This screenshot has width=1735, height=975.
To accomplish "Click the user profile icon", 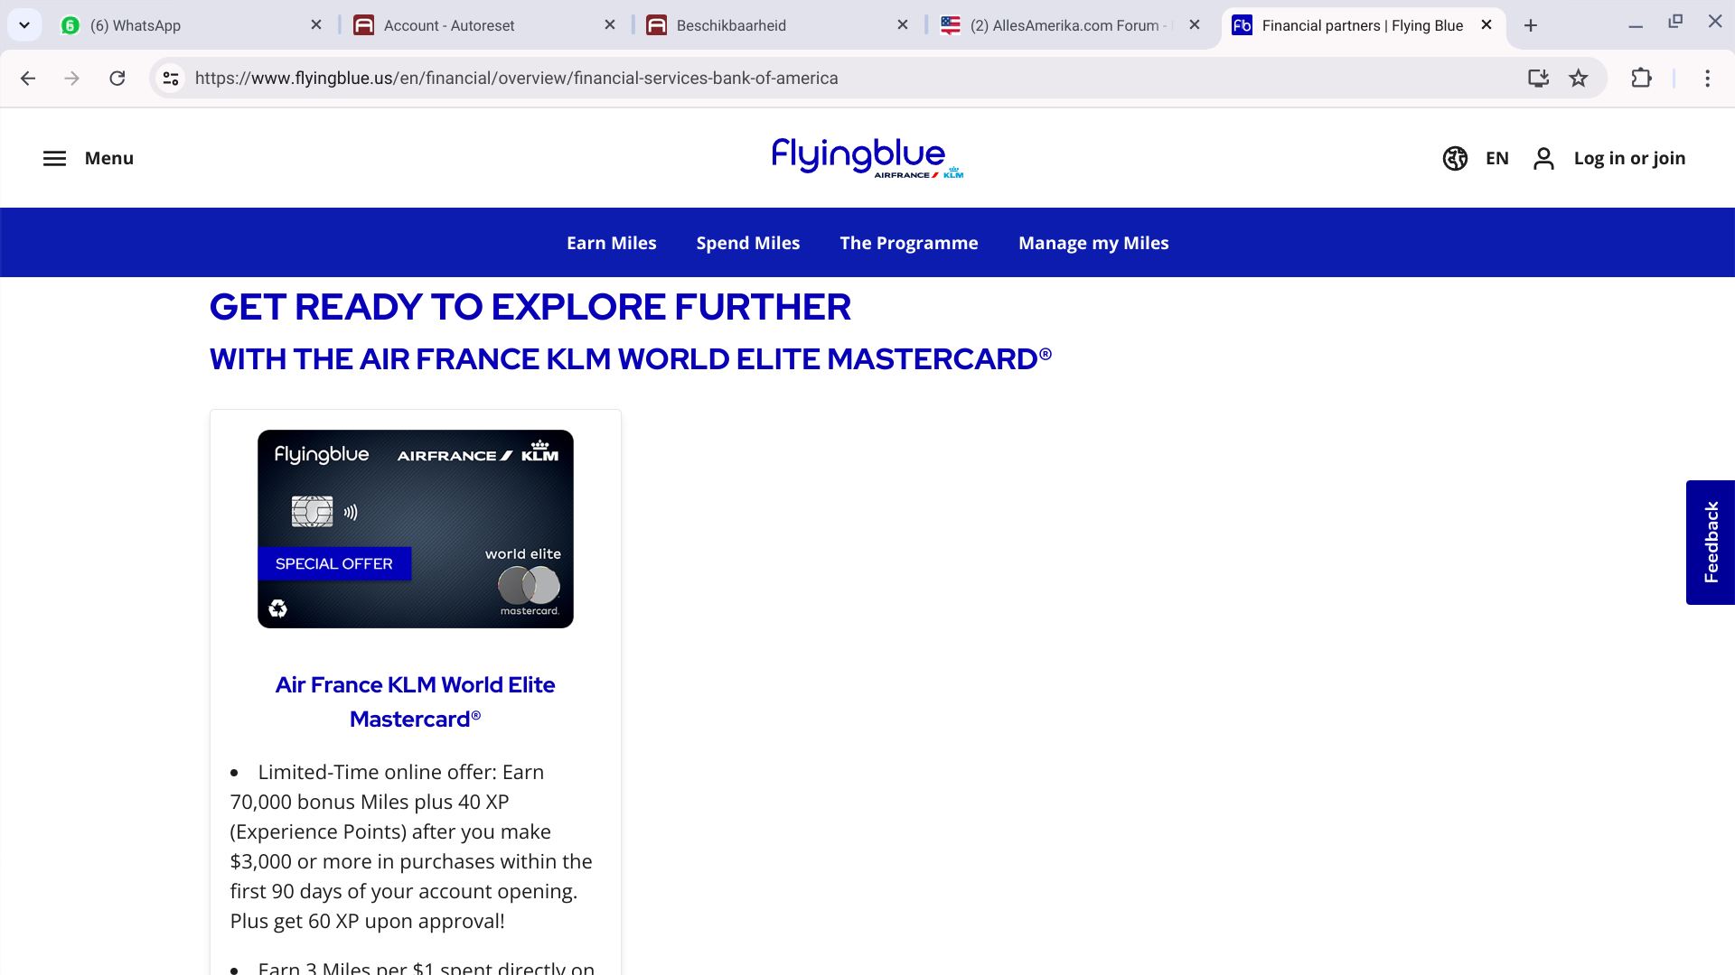I will click(1543, 159).
